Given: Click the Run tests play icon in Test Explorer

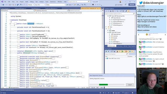Looking at the screenshot, I should (x=109, y=51).
